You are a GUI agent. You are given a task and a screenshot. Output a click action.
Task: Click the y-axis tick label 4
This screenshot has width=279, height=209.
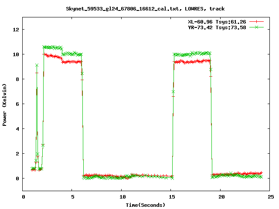[x=17, y=129]
